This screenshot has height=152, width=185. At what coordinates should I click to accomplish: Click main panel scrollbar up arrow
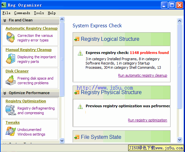[179, 21]
